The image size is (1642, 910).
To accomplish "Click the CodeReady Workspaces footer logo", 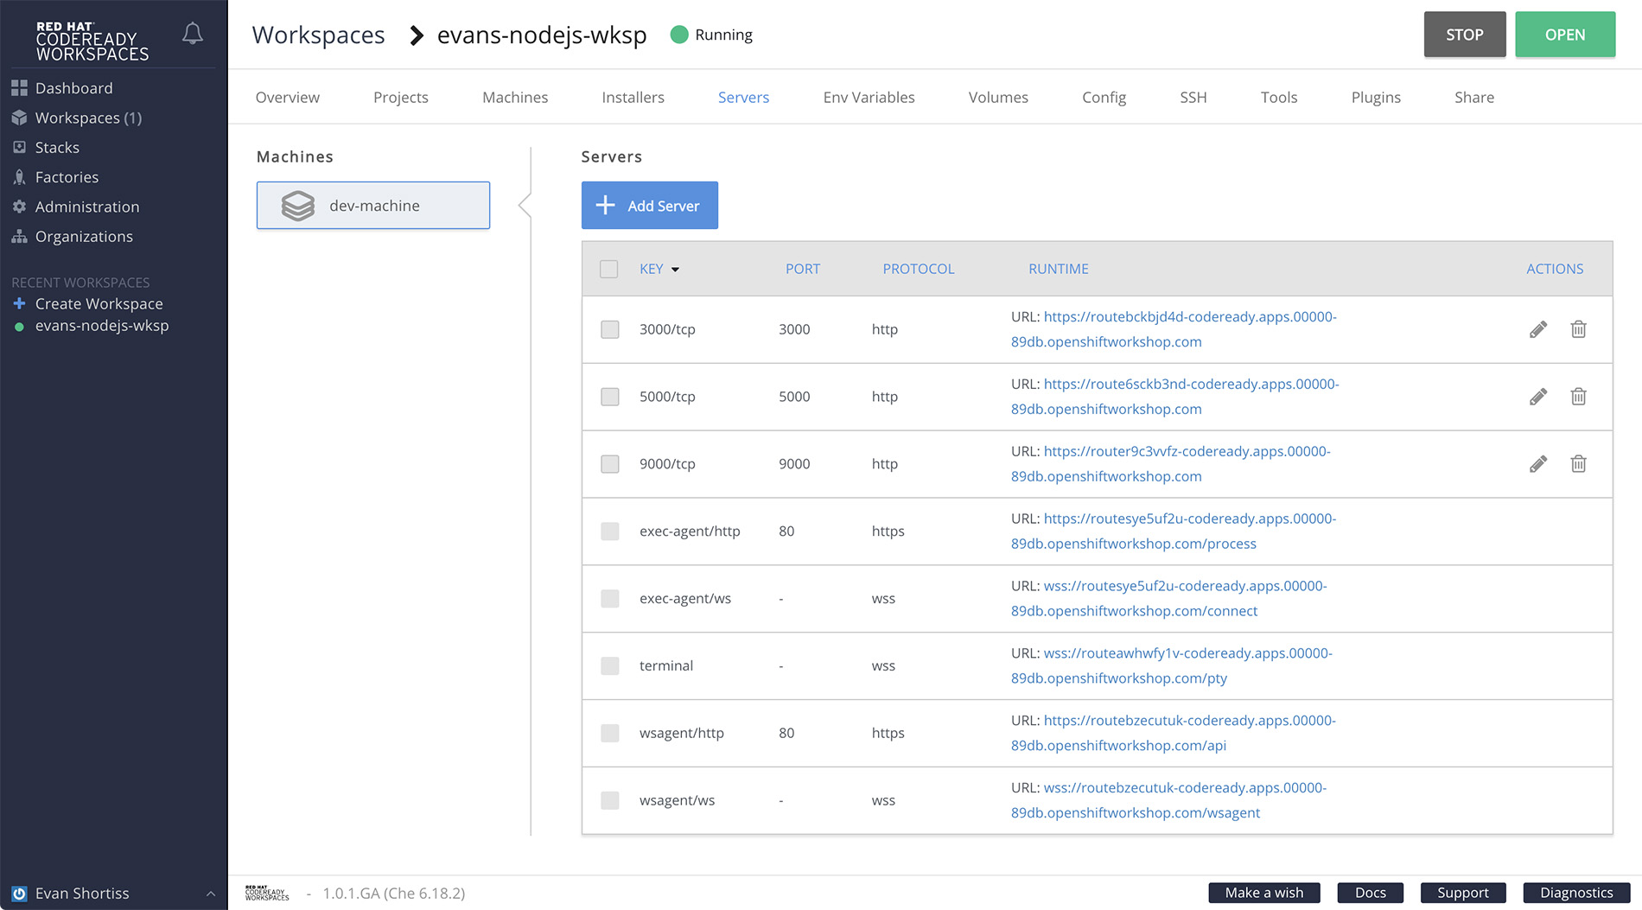I will [267, 893].
